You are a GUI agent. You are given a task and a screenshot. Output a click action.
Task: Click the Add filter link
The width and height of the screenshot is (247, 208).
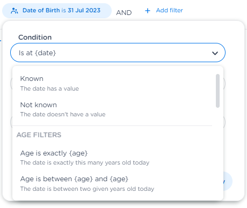click(x=169, y=10)
